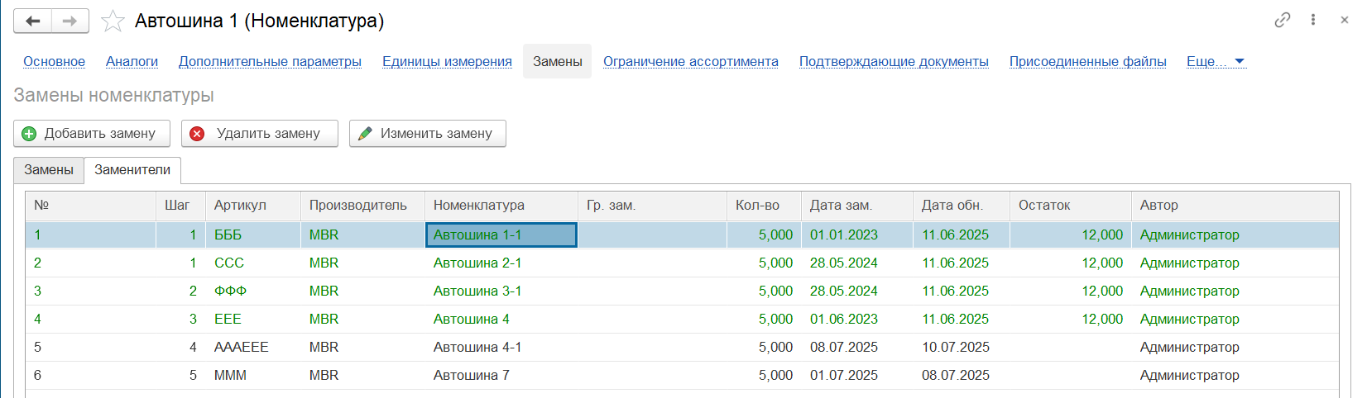
Task: Click date 28.05.2024 in Автошина 2-1 row
Action: tap(857, 263)
